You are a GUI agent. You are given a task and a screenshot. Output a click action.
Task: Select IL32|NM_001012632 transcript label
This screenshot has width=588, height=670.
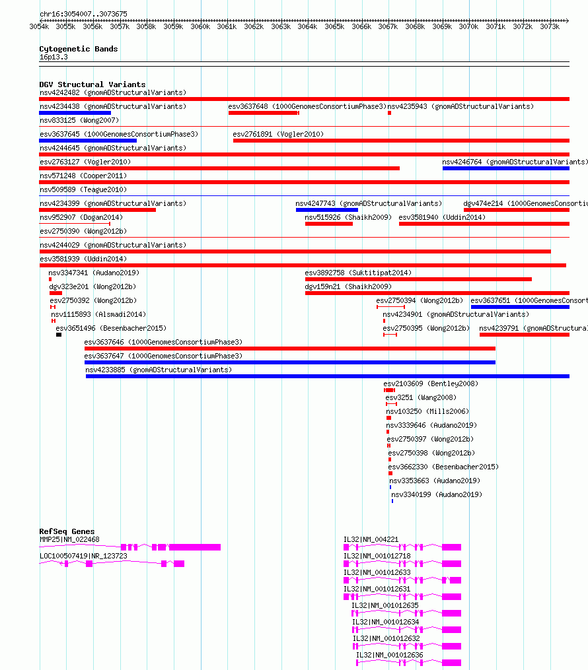386,638
